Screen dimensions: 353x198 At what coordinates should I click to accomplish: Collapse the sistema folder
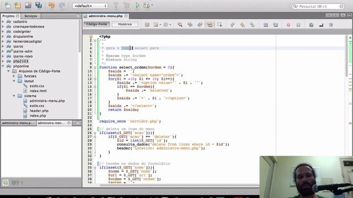pos(14,96)
